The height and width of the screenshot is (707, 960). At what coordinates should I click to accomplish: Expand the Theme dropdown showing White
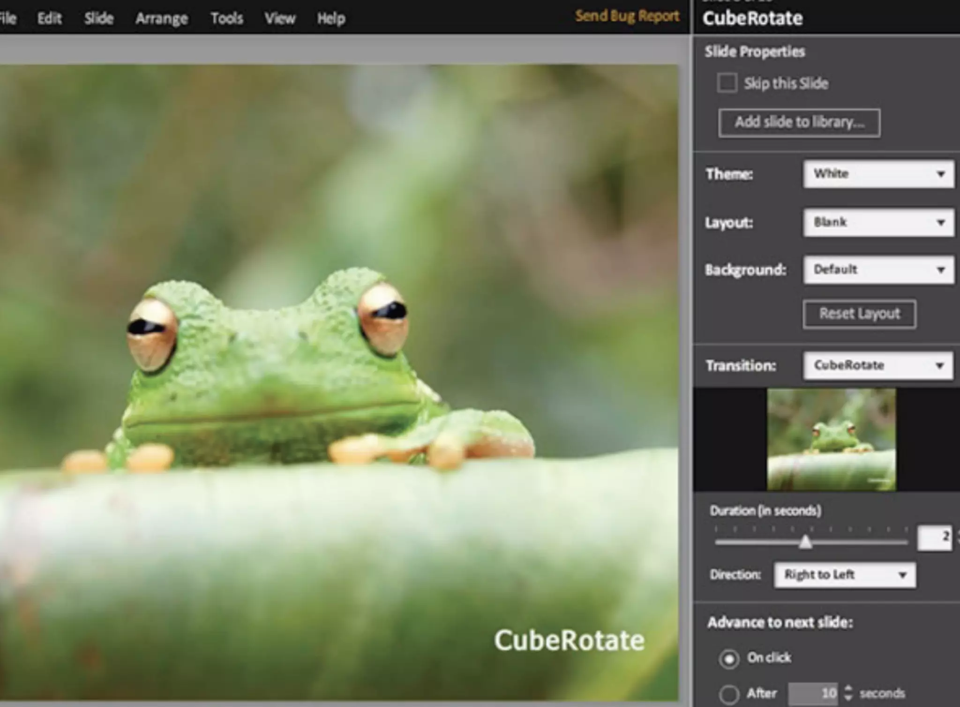point(878,174)
